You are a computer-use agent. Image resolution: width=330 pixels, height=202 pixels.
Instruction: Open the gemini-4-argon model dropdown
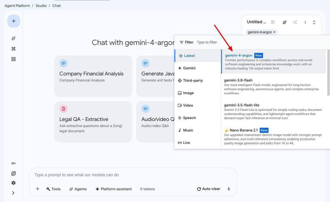click(261, 32)
